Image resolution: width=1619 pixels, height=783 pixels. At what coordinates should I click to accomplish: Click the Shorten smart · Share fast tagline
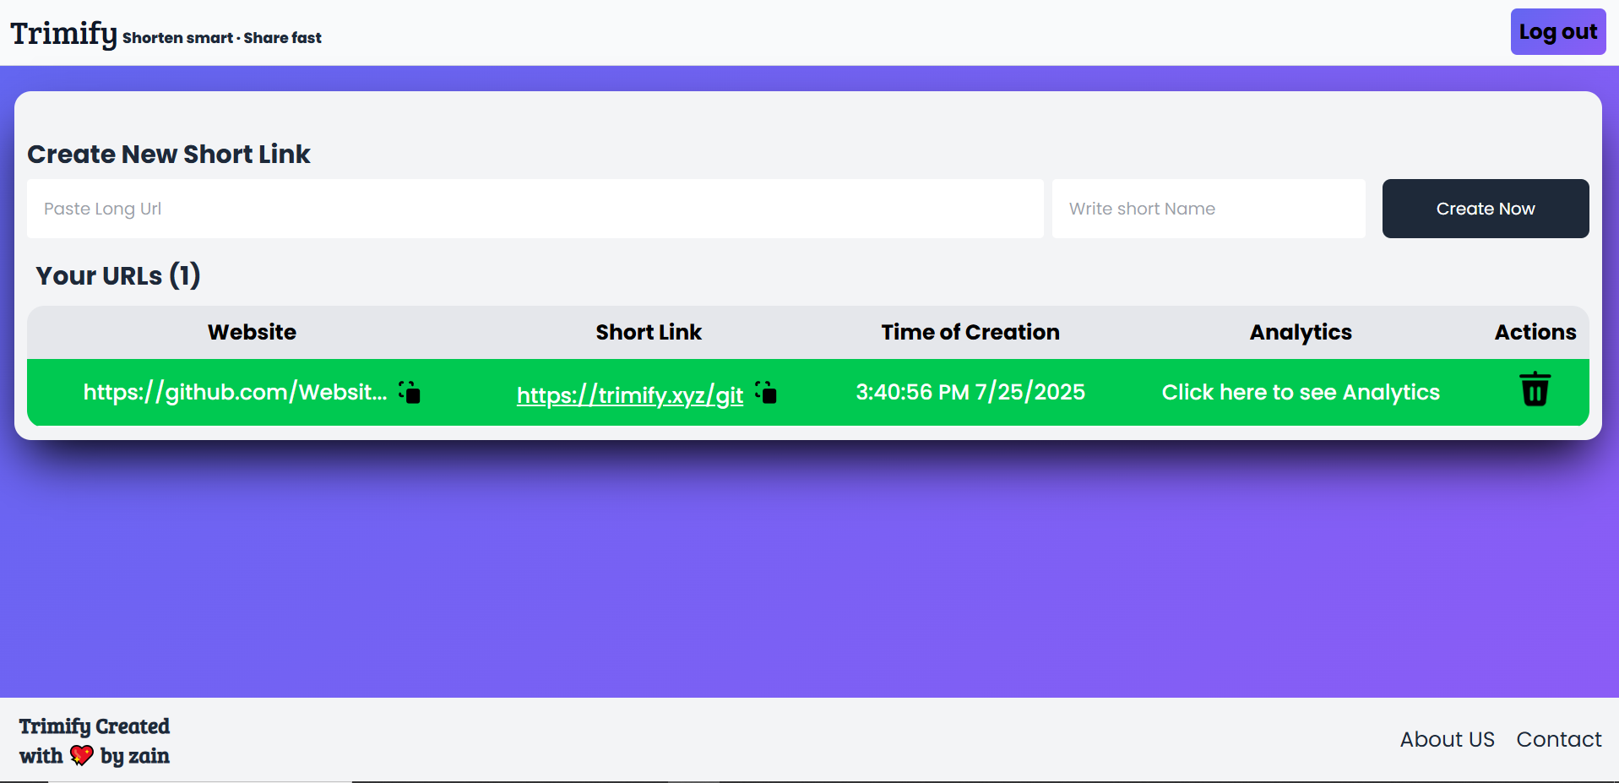click(222, 38)
